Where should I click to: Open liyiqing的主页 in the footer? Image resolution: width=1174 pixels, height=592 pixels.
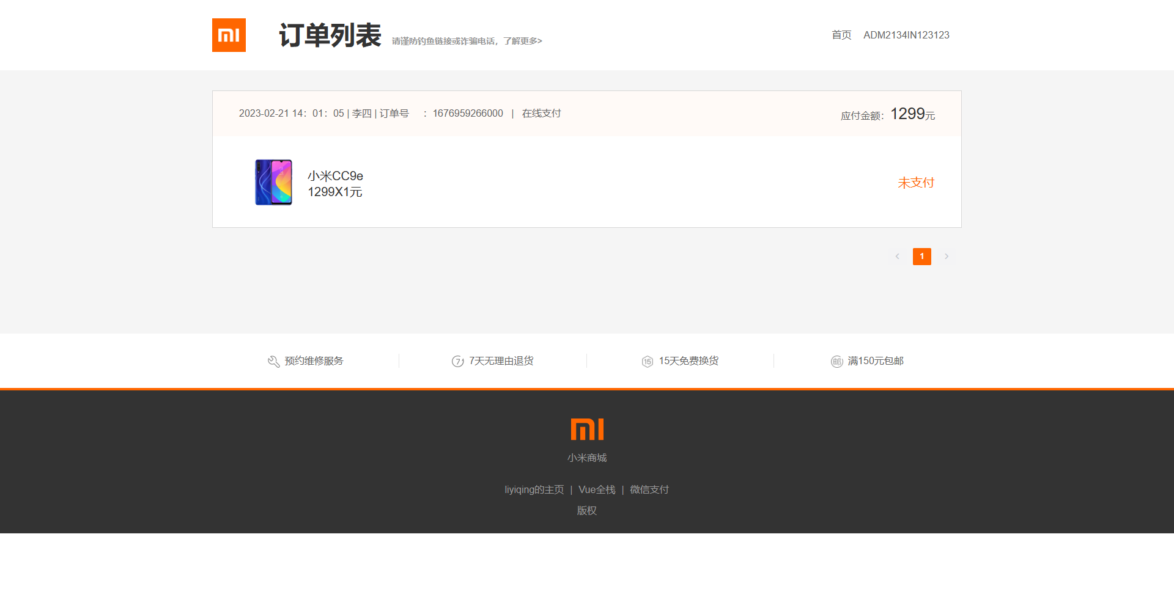pyautogui.click(x=533, y=489)
